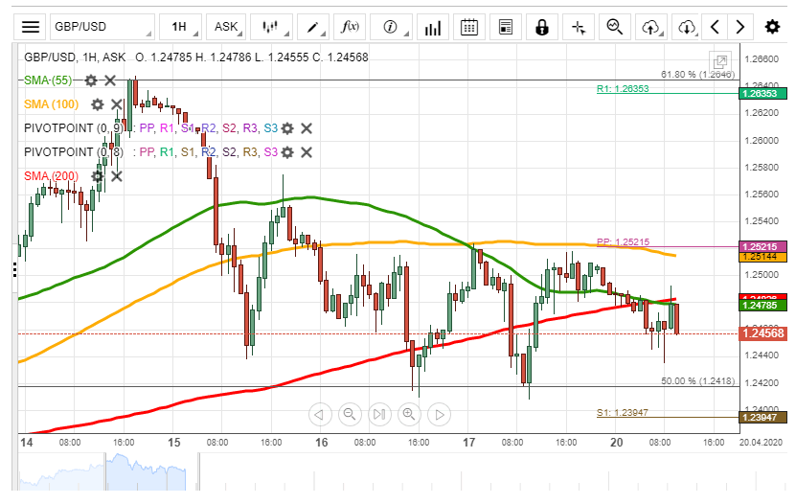Screen dimensions: 796x504
Task: Go to previous chart with left arrow
Action: 715,27
